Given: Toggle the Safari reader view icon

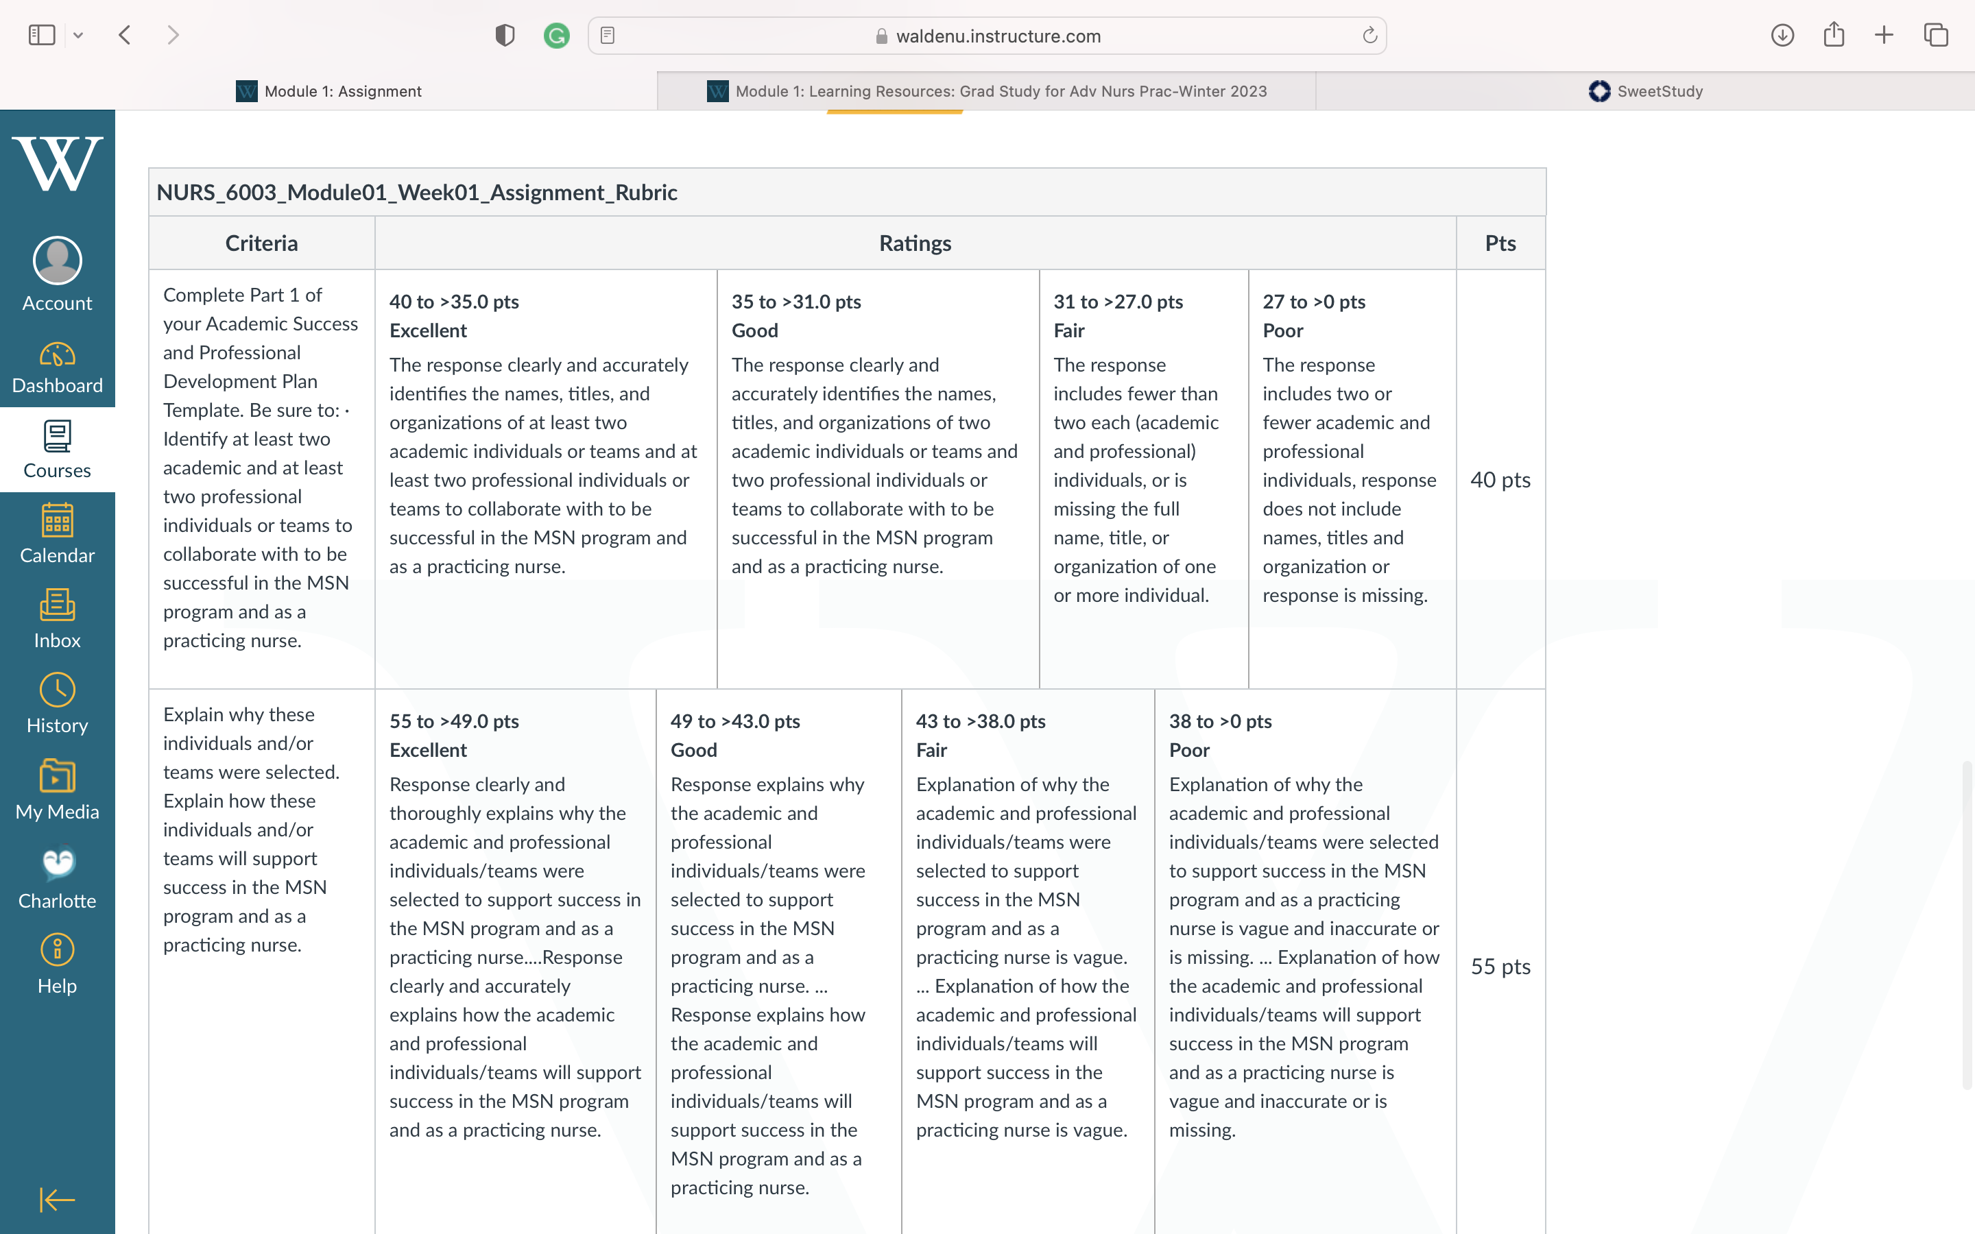Looking at the screenshot, I should tap(607, 35).
